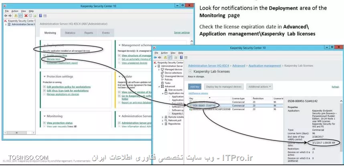Expand the Network poll tree node
Screen dimensions: 344x166
pos(162,121)
